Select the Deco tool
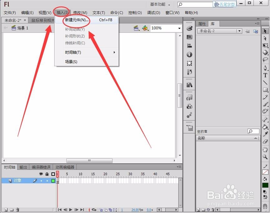Viewport: 270px width, 213px height. (x=265, y=111)
